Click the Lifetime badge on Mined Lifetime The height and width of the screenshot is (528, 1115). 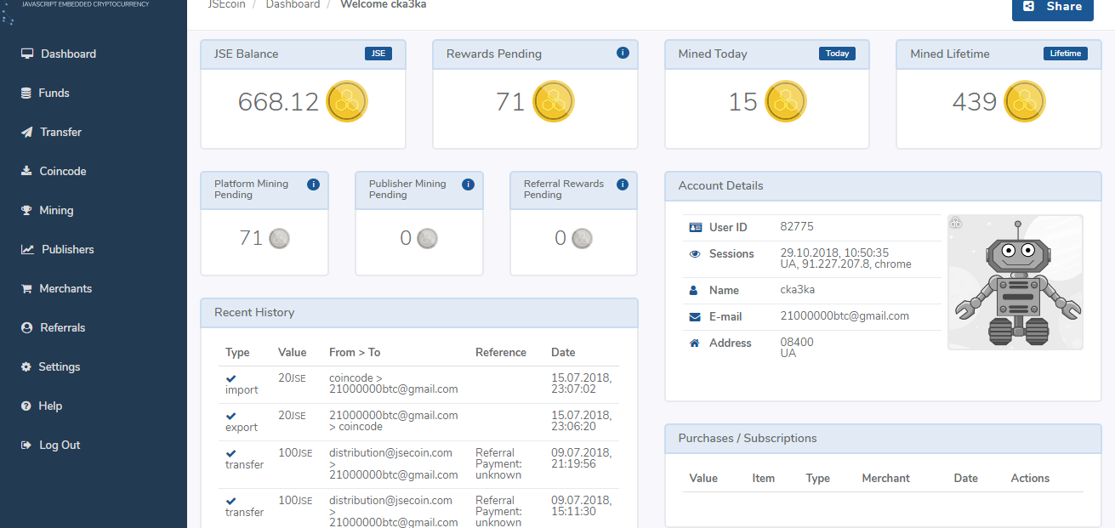(x=1066, y=54)
